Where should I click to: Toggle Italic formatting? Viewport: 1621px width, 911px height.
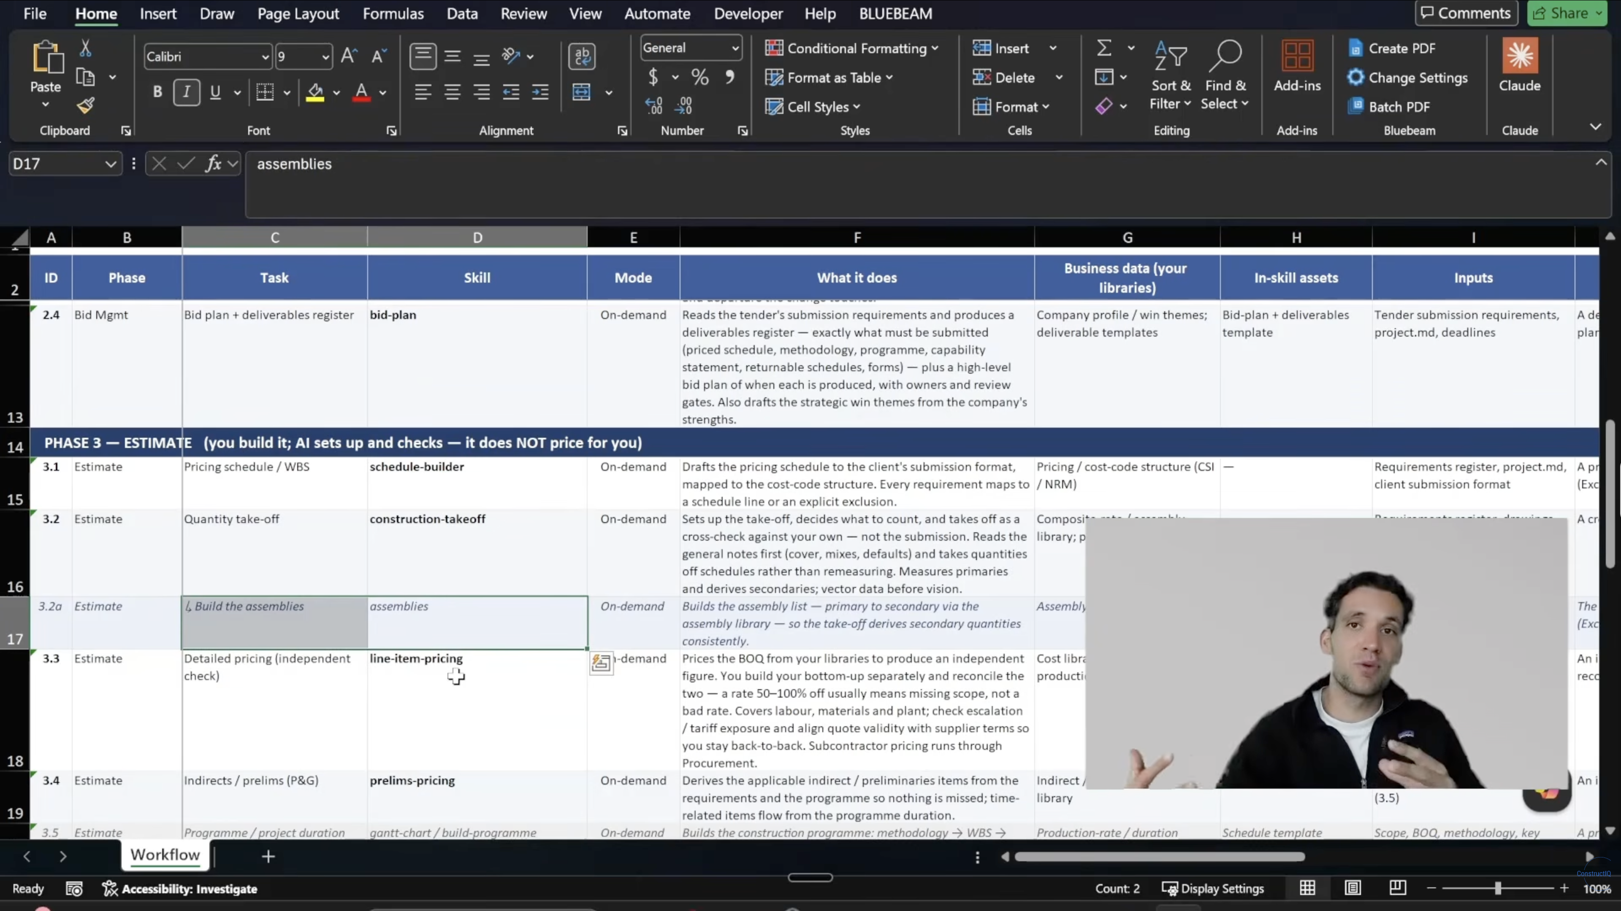(186, 92)
